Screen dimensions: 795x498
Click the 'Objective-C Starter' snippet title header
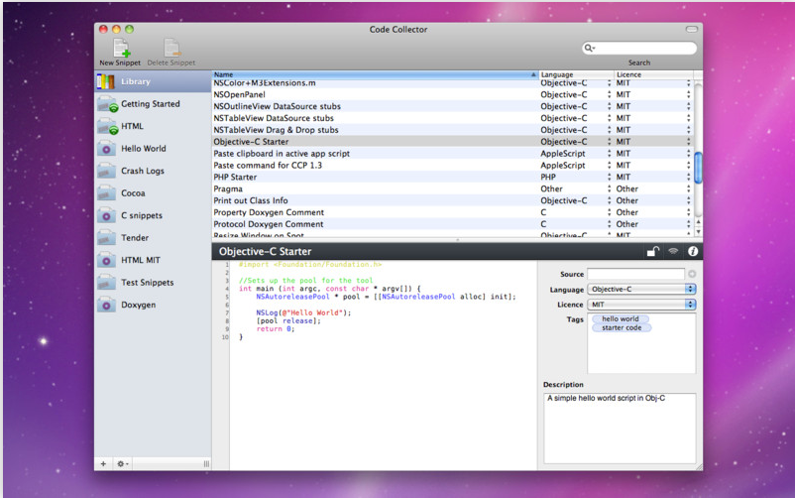tap(266, 251)
